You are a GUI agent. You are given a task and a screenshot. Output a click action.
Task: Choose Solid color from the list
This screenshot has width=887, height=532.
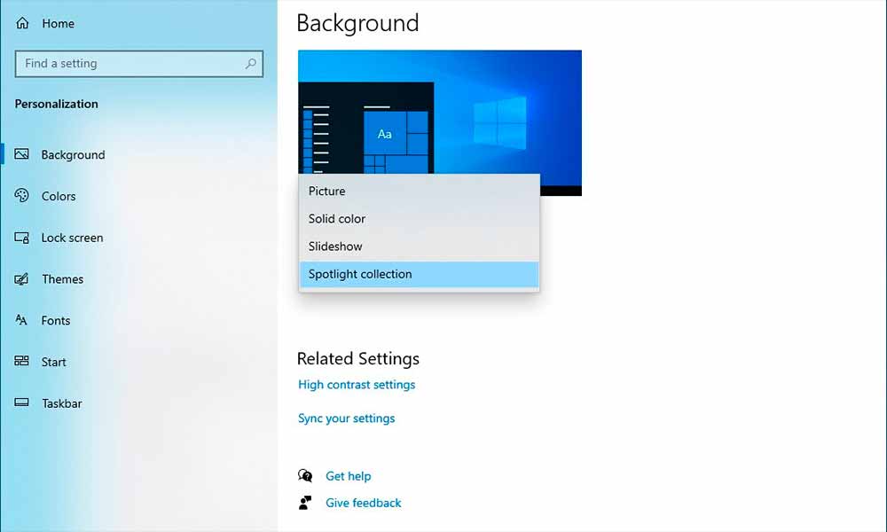pyautogui.click(x=336, y=218)
